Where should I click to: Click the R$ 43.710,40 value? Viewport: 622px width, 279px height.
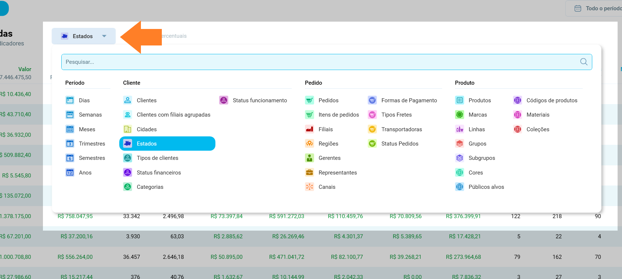point(15,114)
